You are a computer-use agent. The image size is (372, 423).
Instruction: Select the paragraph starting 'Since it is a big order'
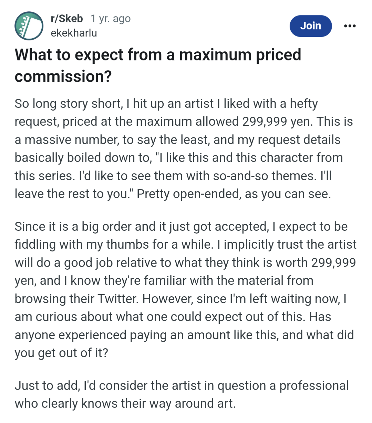coord(185,290)
